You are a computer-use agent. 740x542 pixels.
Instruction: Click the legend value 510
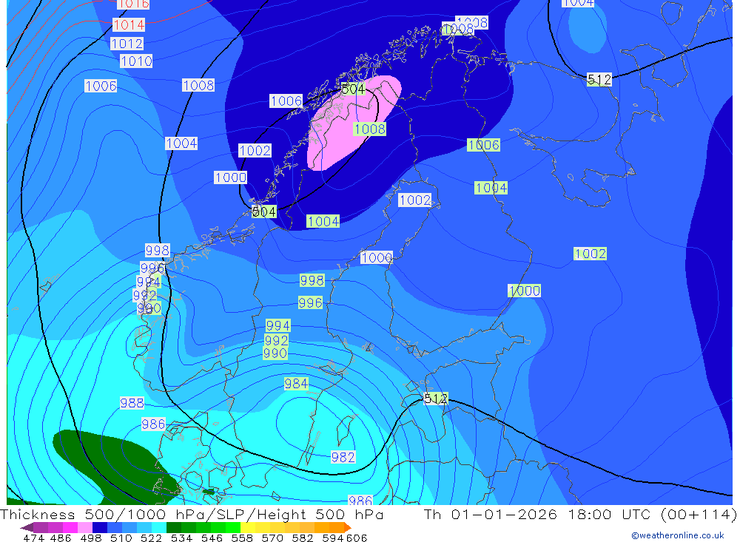point(121,538)
